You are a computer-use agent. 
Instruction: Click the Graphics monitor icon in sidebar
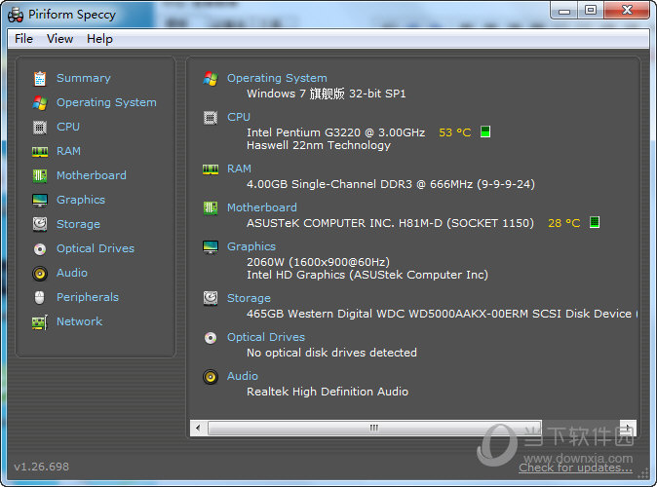[x=40, y=201]
